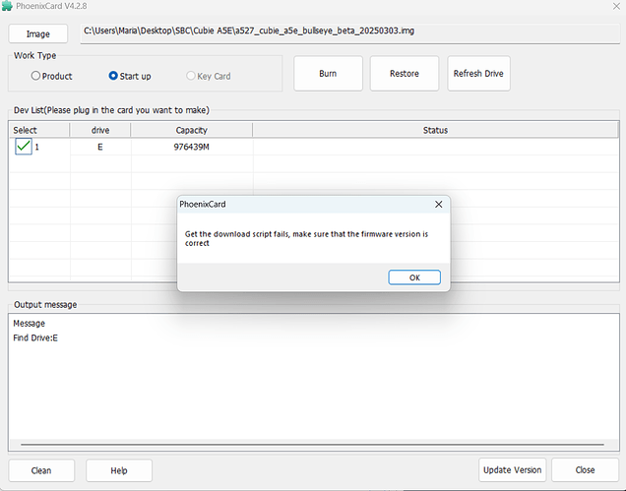Click OK in the PhoenixCard error dialog
Screen dimensions: 626x491
click(x=414, y=277)
